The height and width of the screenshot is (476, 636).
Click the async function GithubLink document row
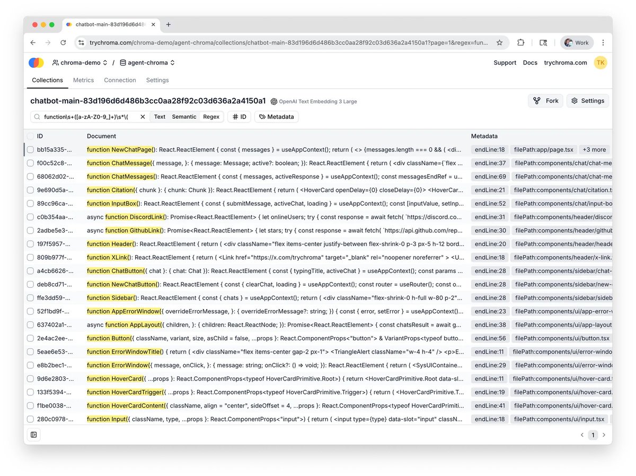point(275,231)
